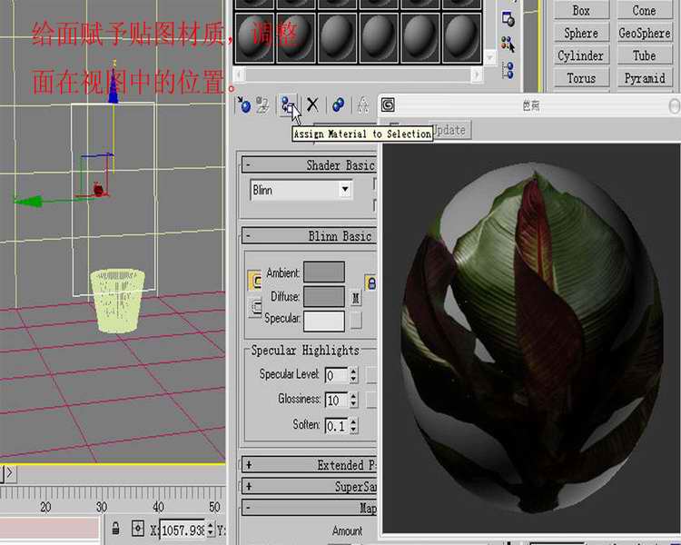Click Make Material Copy sphere icon
The height and width of the screenshot is (545, 681).
click(338, 104)
